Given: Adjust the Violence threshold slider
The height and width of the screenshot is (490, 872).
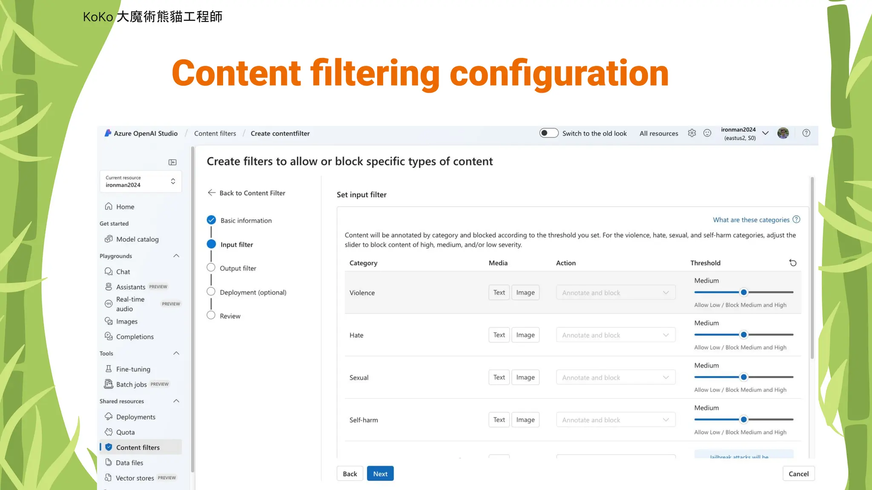Looking at the screenshot, I should [x=743, y=292].
